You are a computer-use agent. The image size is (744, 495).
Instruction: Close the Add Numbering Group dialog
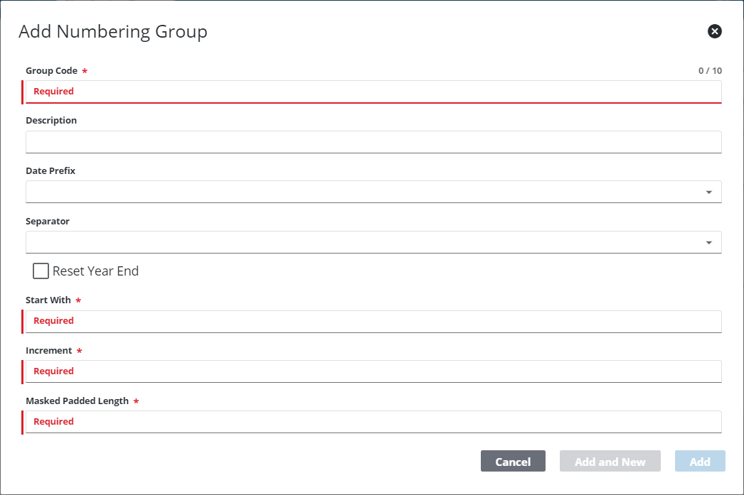tap(714, 31)
